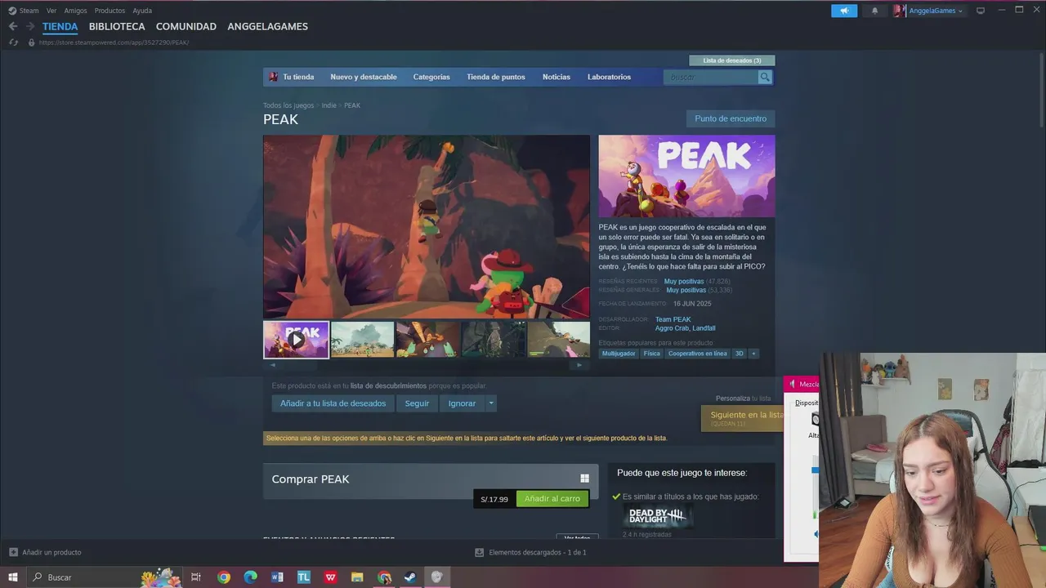The width and height of the screenshot is (1046, 588).
Task: Click the Windows platform icon
Action: click(584, 479)
